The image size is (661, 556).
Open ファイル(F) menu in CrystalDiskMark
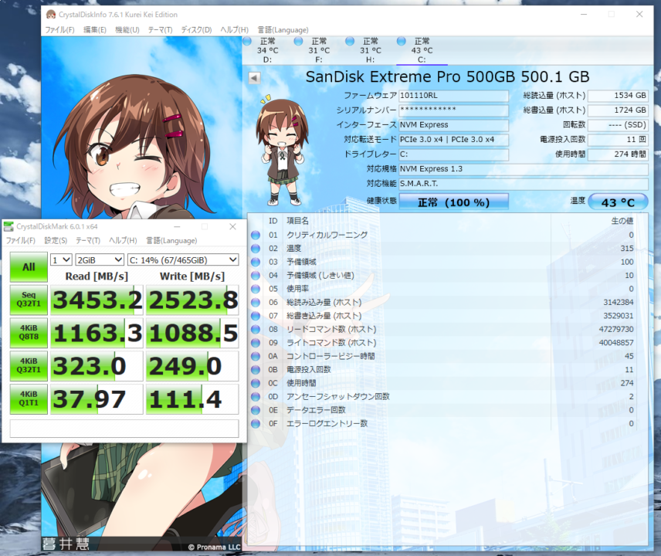click(x=20, y=240)
